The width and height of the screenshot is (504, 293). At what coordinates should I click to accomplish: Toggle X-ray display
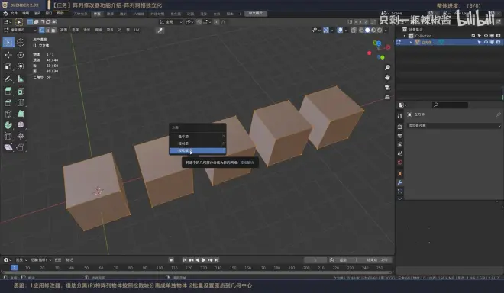[354, 31]
